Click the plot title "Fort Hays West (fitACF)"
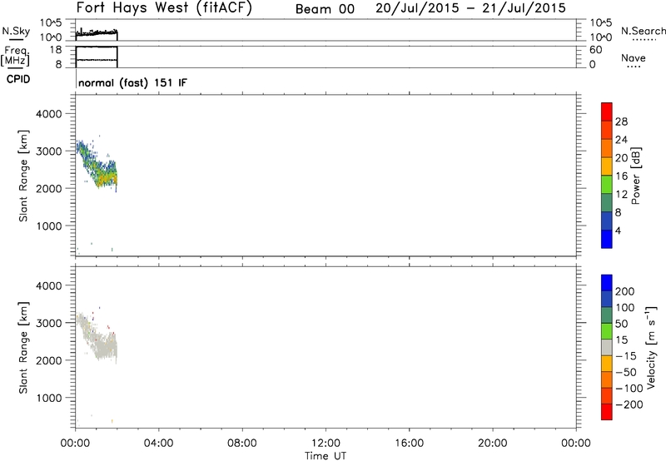 click(x=164, y=7)
